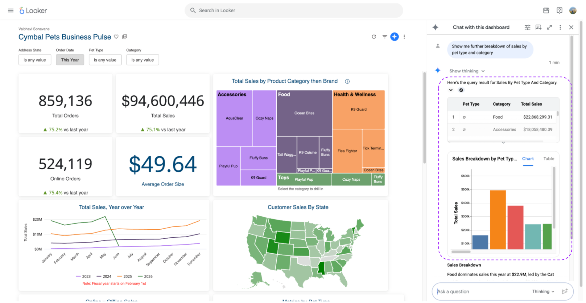Open the Help icon in the header
586x303 pixels.
[559, 10]
